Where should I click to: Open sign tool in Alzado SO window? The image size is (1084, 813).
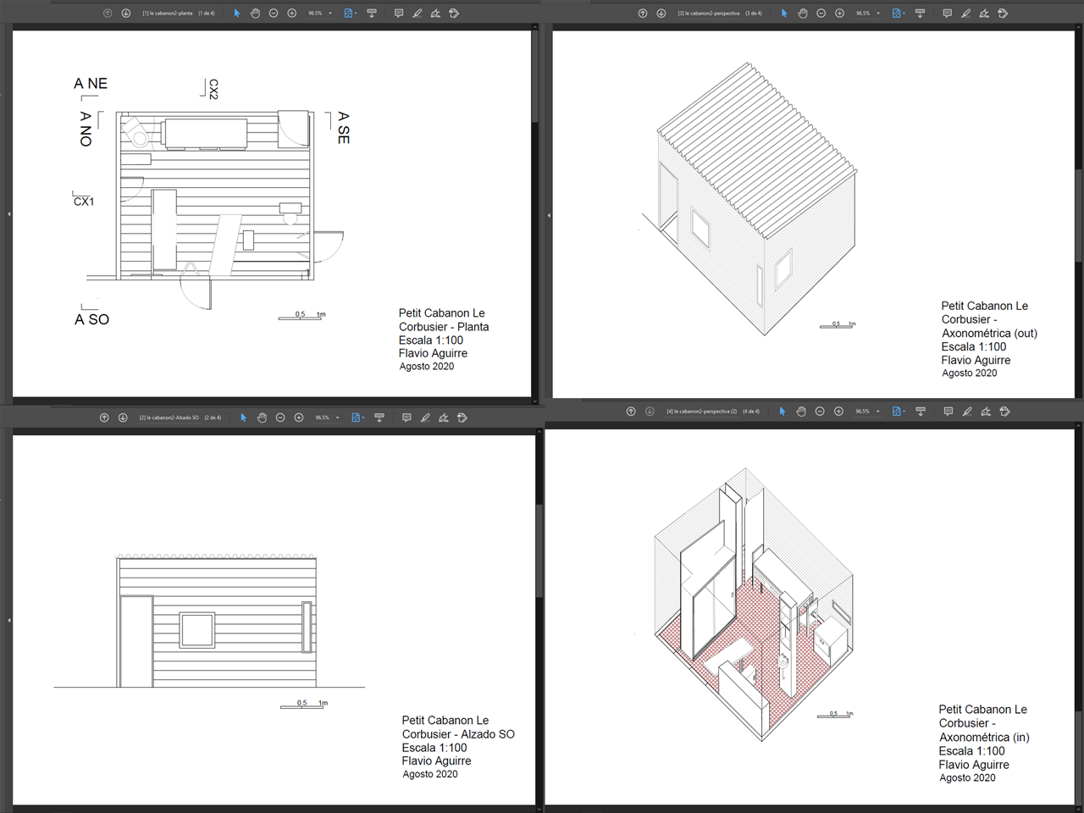tap(444, 418)
